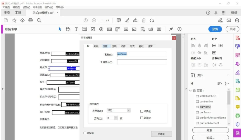
Task: Save the PDF file
Action: 6,20
